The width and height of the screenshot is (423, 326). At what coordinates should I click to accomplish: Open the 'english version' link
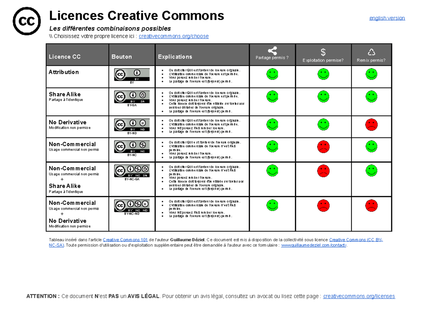pos(387,18)
